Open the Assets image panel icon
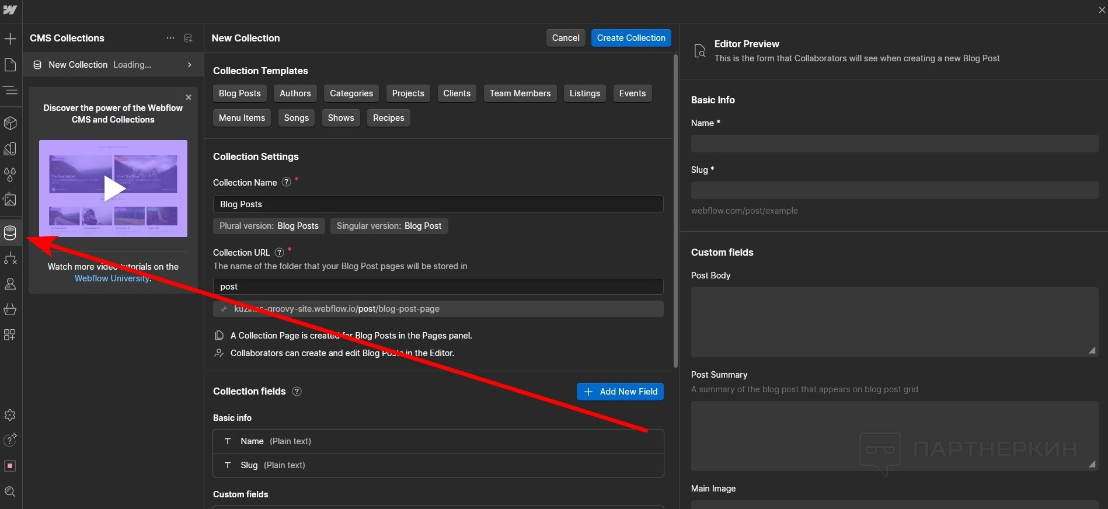1108x509 pixels. click(x=10, y=200)
